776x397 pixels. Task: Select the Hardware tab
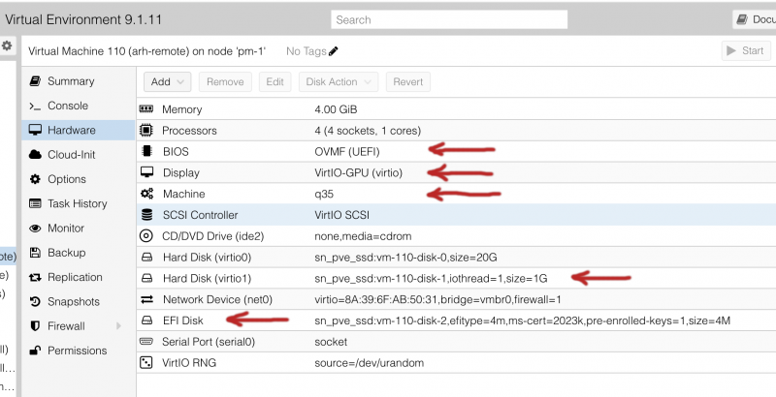pos(79,130)
